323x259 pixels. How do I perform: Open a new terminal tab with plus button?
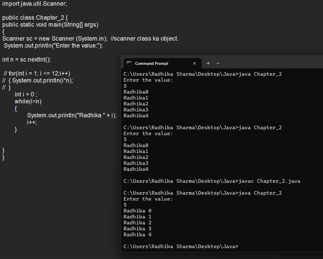(208, 63)
